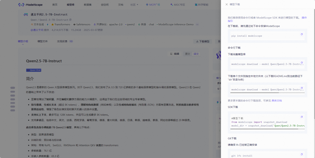Copy the SDK下载 Python code snippet
This screenshot has height=158, width=315.
301,117
